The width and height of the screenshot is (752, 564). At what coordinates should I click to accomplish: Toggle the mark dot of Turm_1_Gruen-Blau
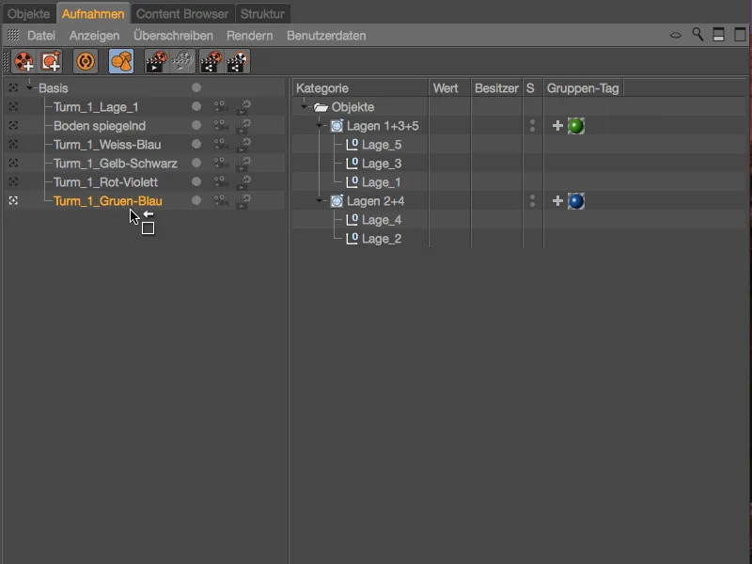click(196, 200)
